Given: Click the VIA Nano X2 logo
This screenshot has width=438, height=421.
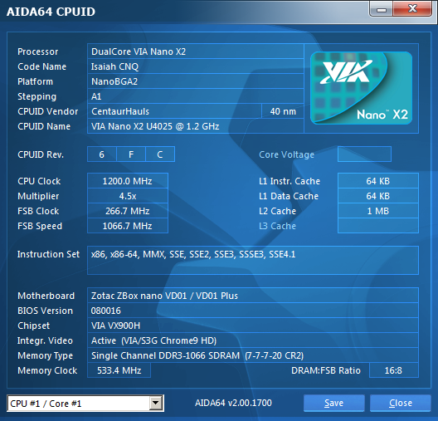Looking at the screenshot, I should click(x=361, y=88).
